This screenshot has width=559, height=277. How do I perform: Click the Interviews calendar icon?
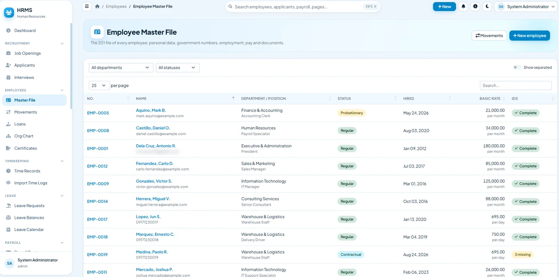pyautogui.click(x=8, y=77)
